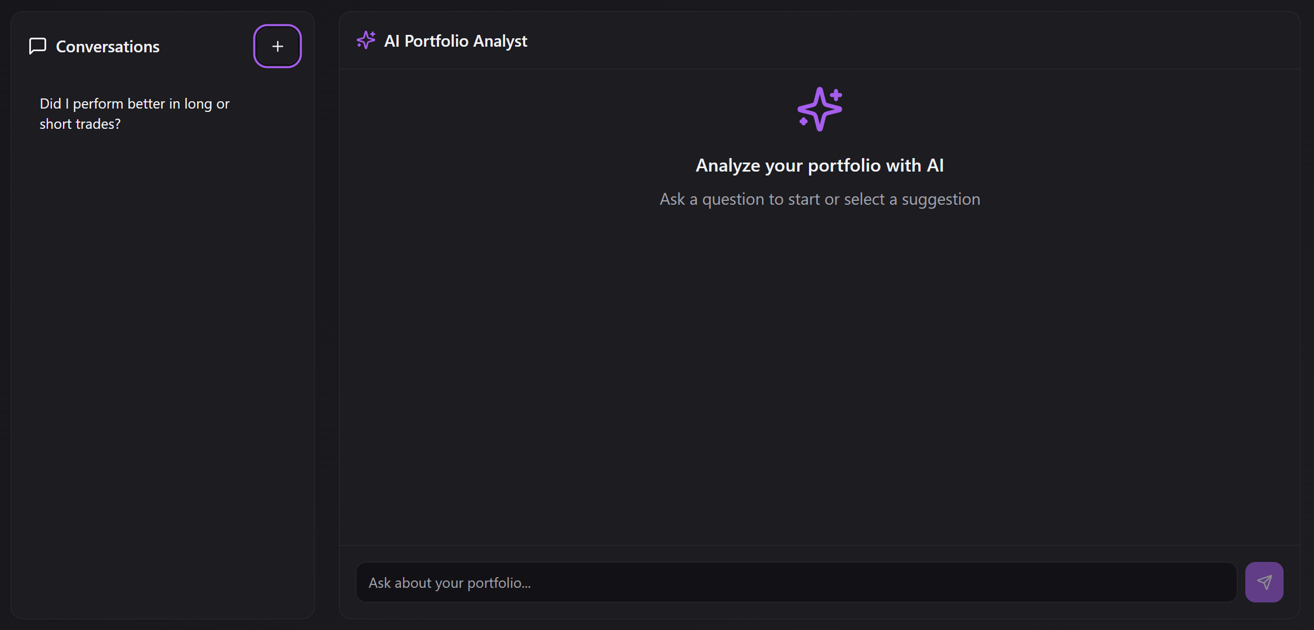Create a new chat from Conversations panel
Image resolution: width=1314 pixels, height=630 pixels.
[278, 46]
